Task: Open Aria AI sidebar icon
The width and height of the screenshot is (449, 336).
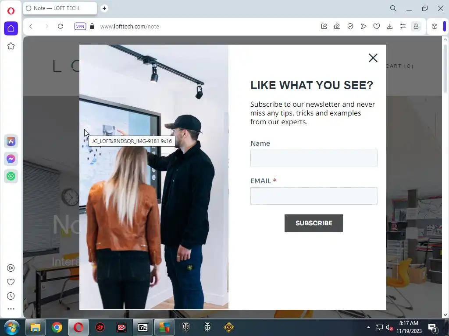Action: coord(11,141)
